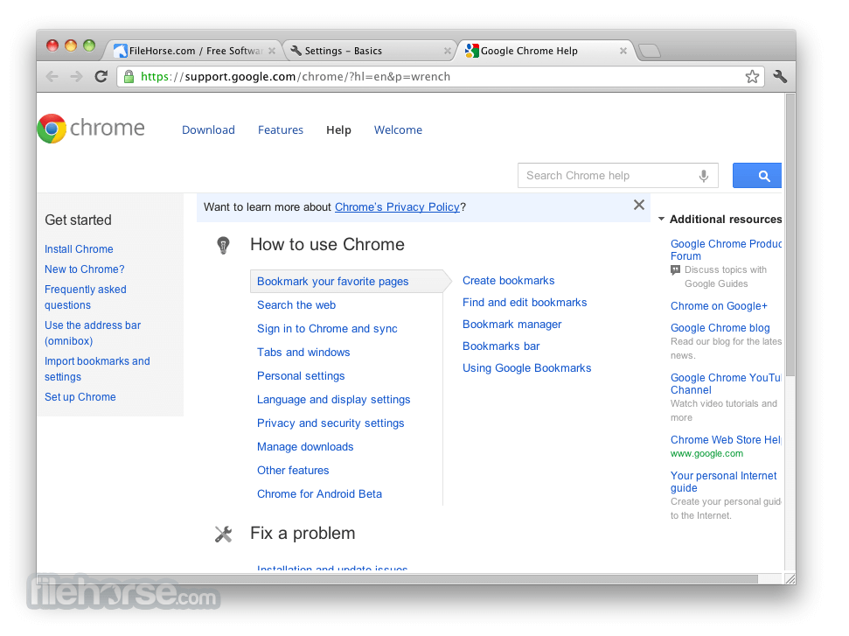Image resolution: width=849 pixels, height=636 pixels.
Task: Open Frequently asked questions
Action: [86, 297]
